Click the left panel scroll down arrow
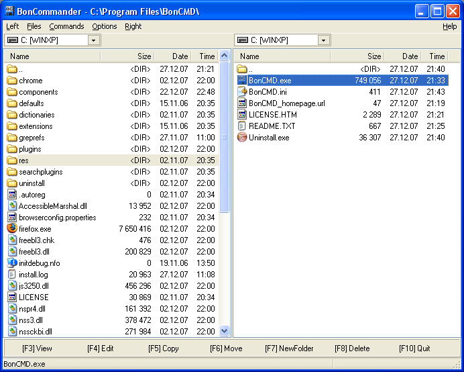Screen dimensions: 464x372 (225, 330)
